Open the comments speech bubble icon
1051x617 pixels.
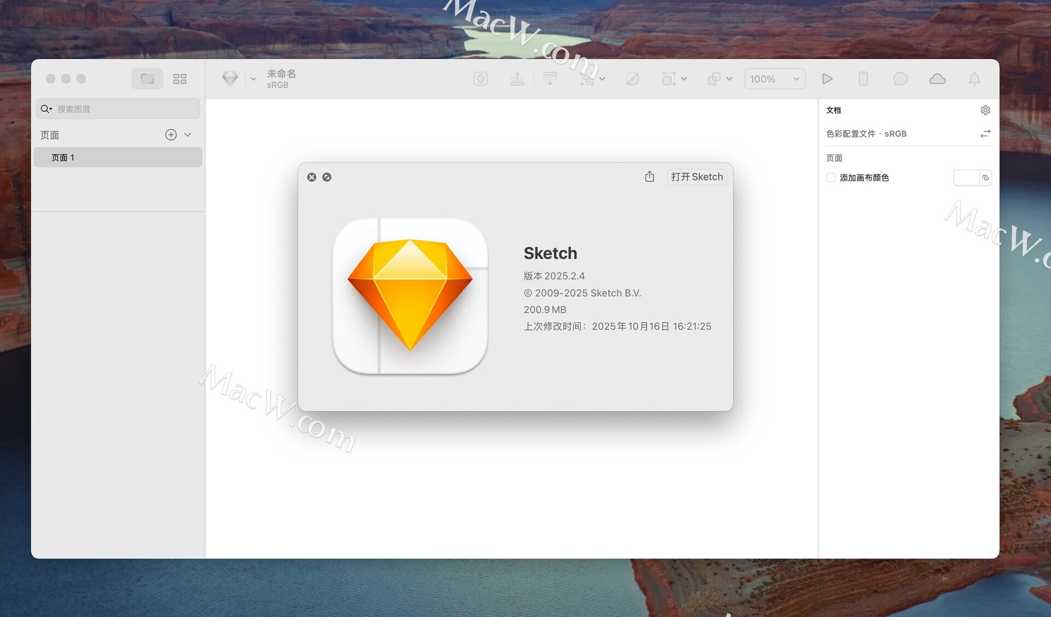900,79
